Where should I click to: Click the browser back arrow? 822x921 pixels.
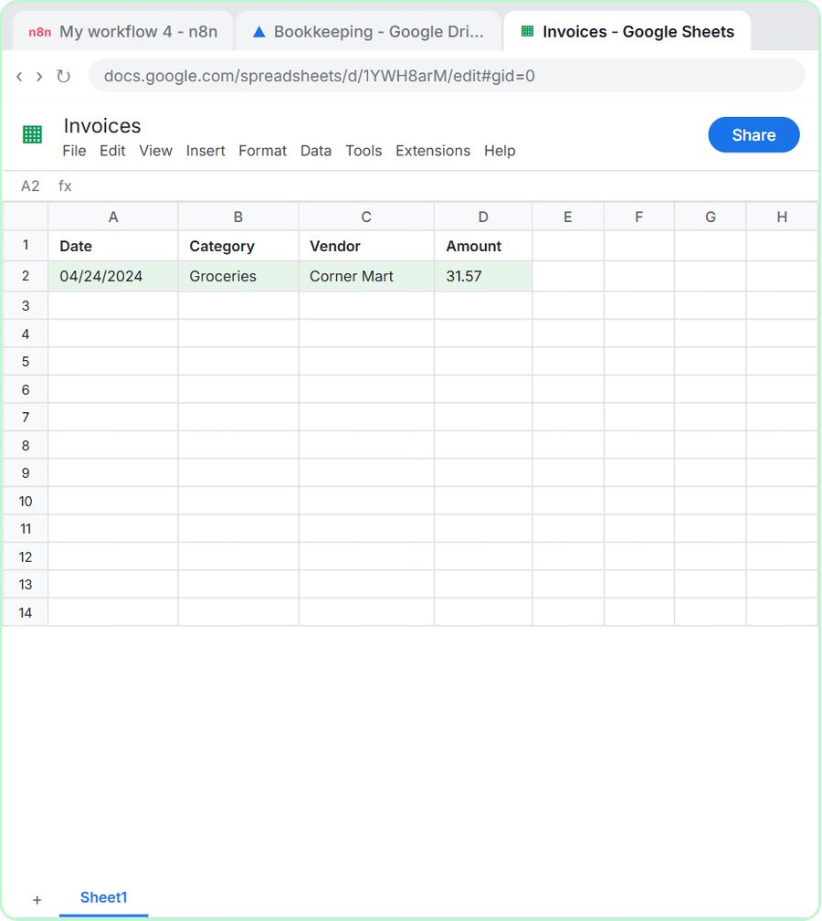tap(19, 77)
